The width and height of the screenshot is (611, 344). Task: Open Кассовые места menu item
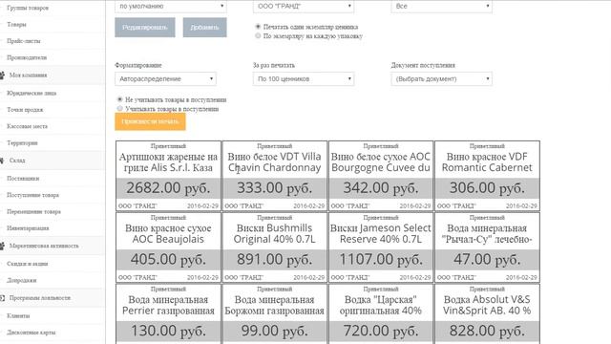coord(28,126)
